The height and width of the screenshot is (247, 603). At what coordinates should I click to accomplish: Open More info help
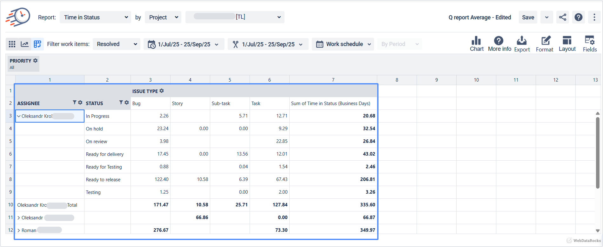(x=499, y=44)
